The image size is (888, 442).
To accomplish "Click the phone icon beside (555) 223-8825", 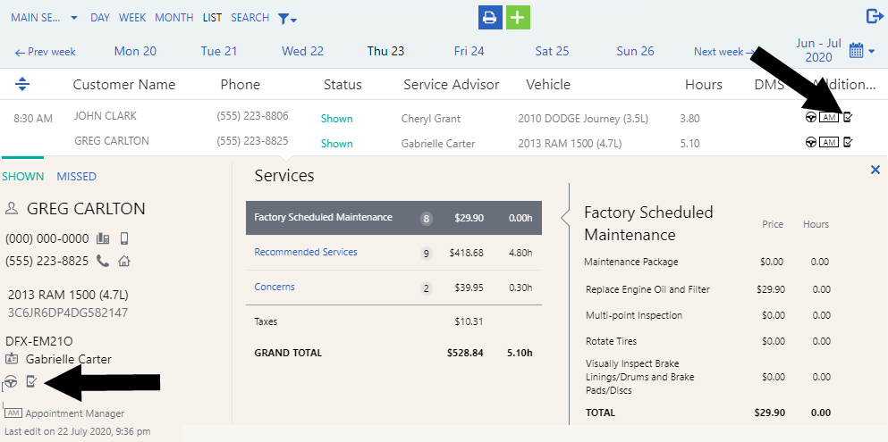I will pos(103,261).
